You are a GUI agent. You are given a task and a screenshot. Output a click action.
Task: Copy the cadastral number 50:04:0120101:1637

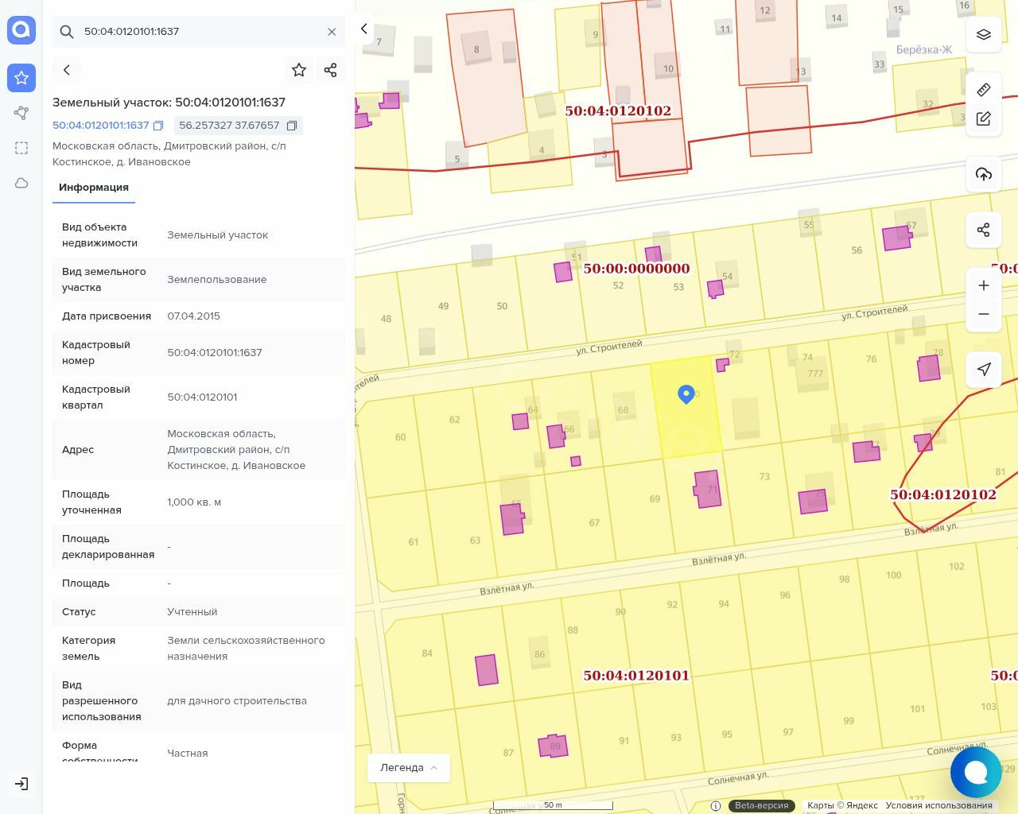(158, 126)
